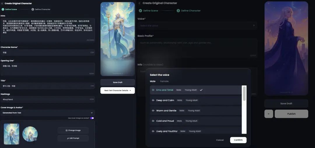Click the rectangular cover image thumbnail
Viewport: 315px width, 148px height.
[11, 134]
